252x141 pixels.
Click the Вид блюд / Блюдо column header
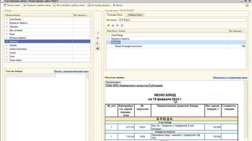tap(167, 31)
